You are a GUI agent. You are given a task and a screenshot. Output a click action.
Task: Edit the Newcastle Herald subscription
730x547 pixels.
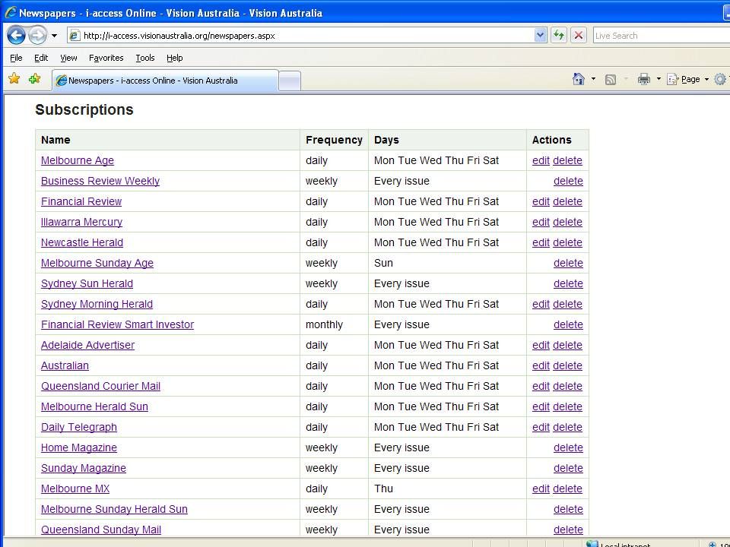tap(541, 242)
